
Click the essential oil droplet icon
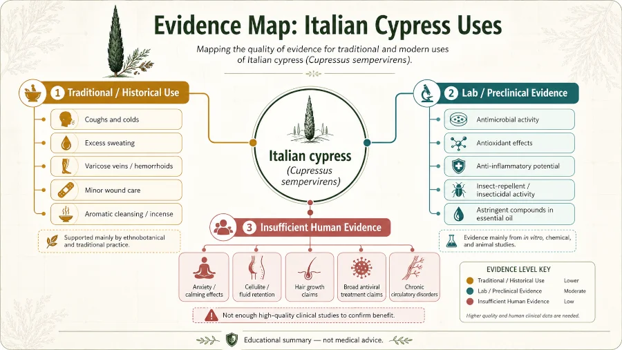[x=458, y=214]
